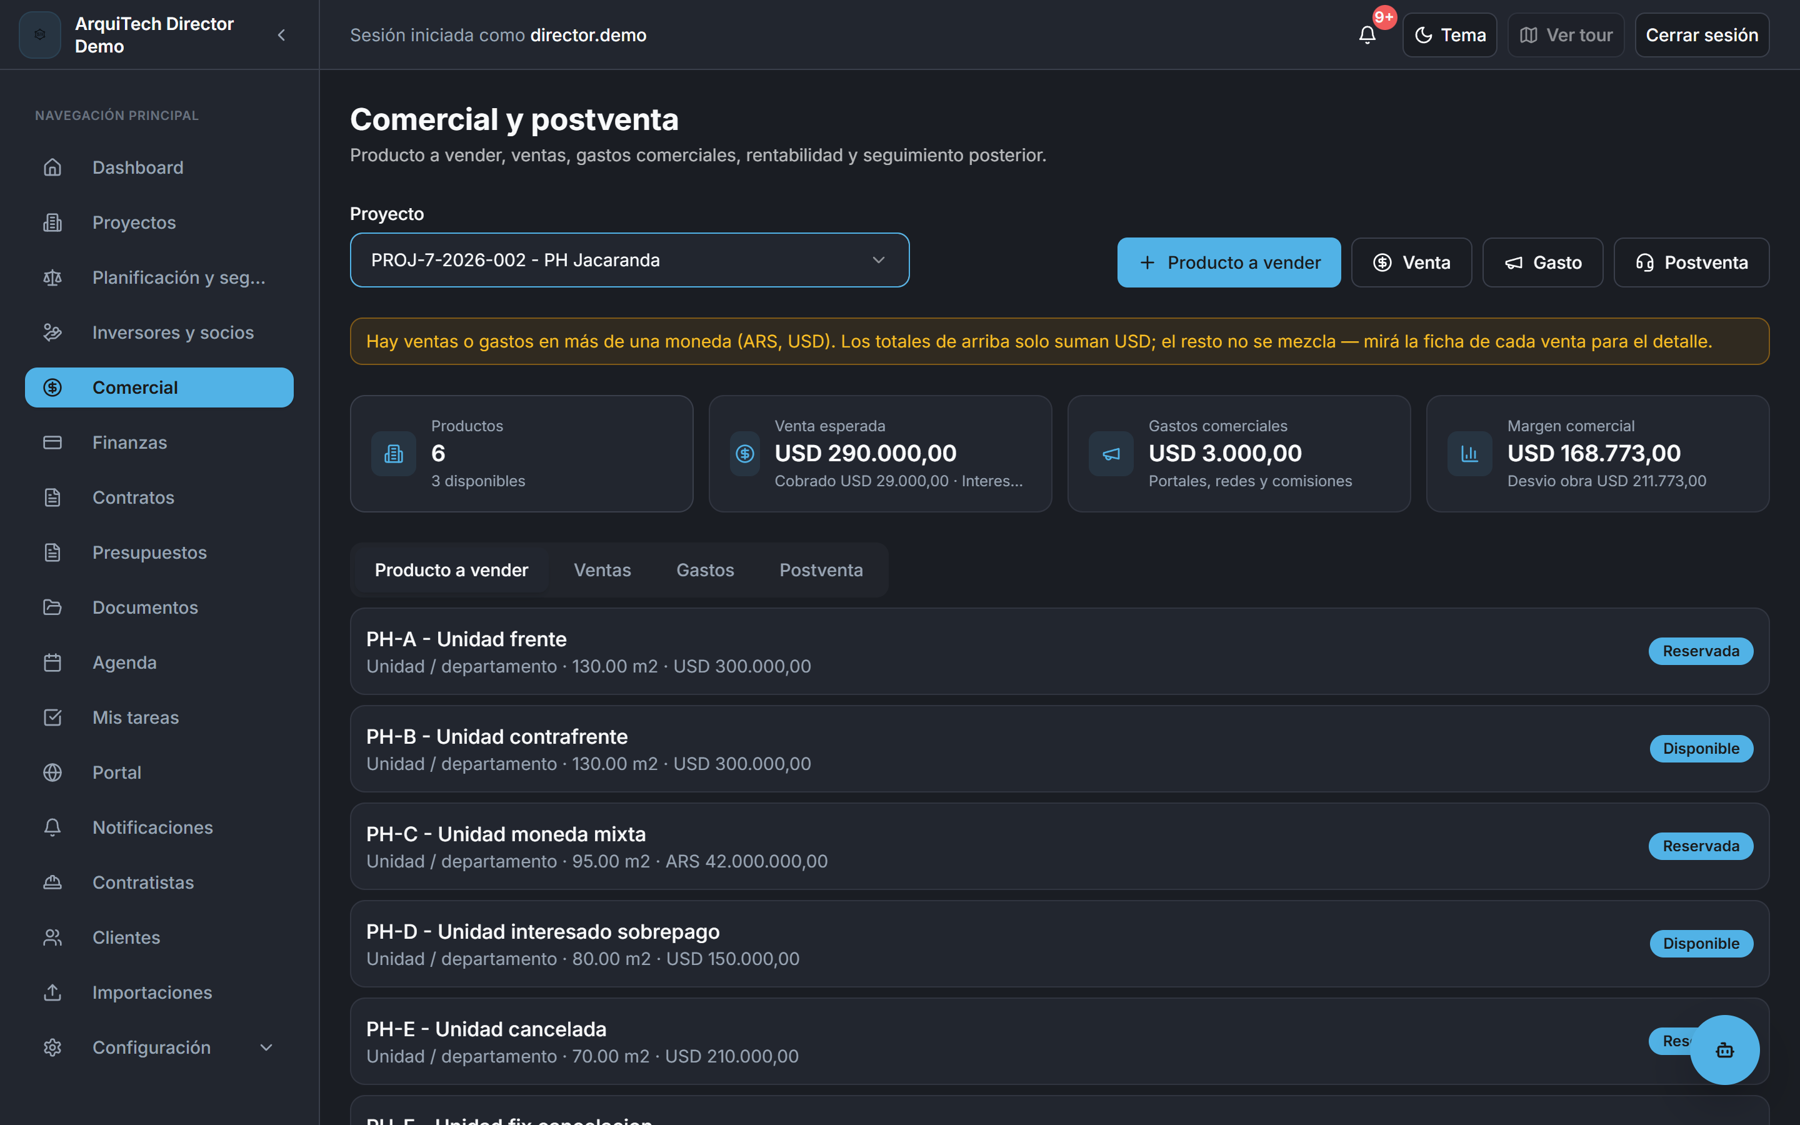
Task: Click the multi-currency warning banner
Action: point(1059,341)
